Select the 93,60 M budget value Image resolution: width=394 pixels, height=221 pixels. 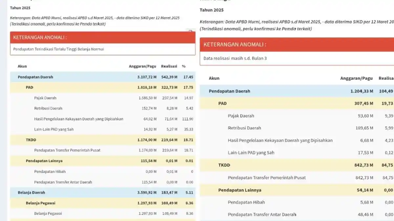[x=365, y=116]
